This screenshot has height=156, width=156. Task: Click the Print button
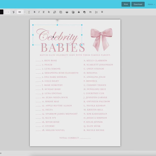tap(126, 4)
